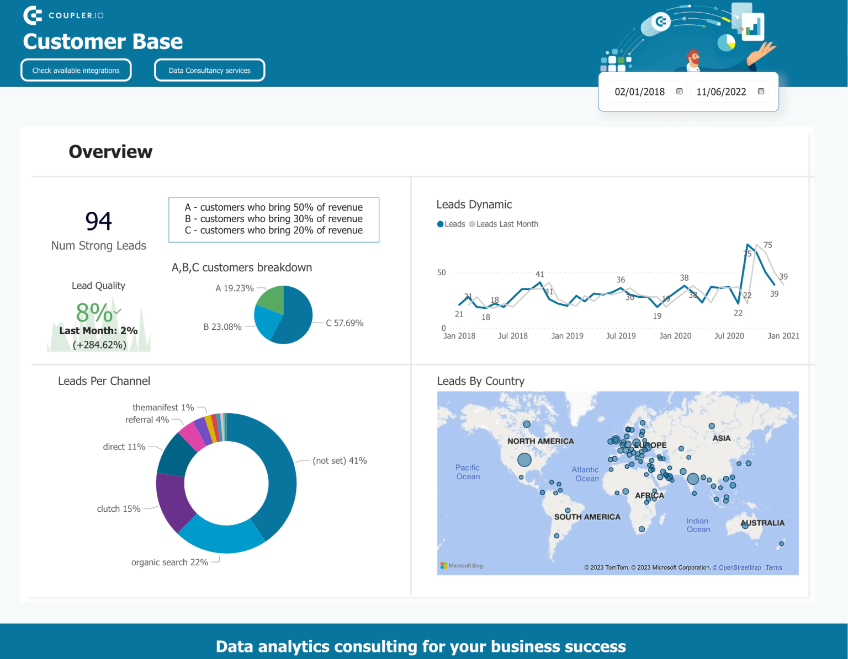Click the 'Check available integrations' button

tap(76, 70)
